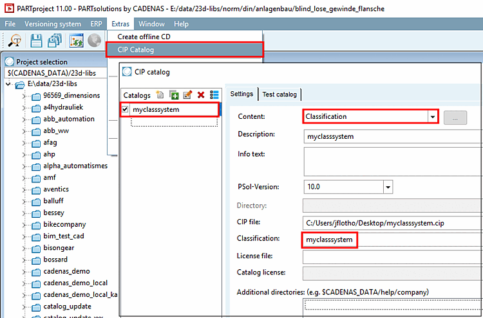The width and height of the screenshot is (483, 318).
Task: Expand the abb_ww folder node
Action: (24, 131)
